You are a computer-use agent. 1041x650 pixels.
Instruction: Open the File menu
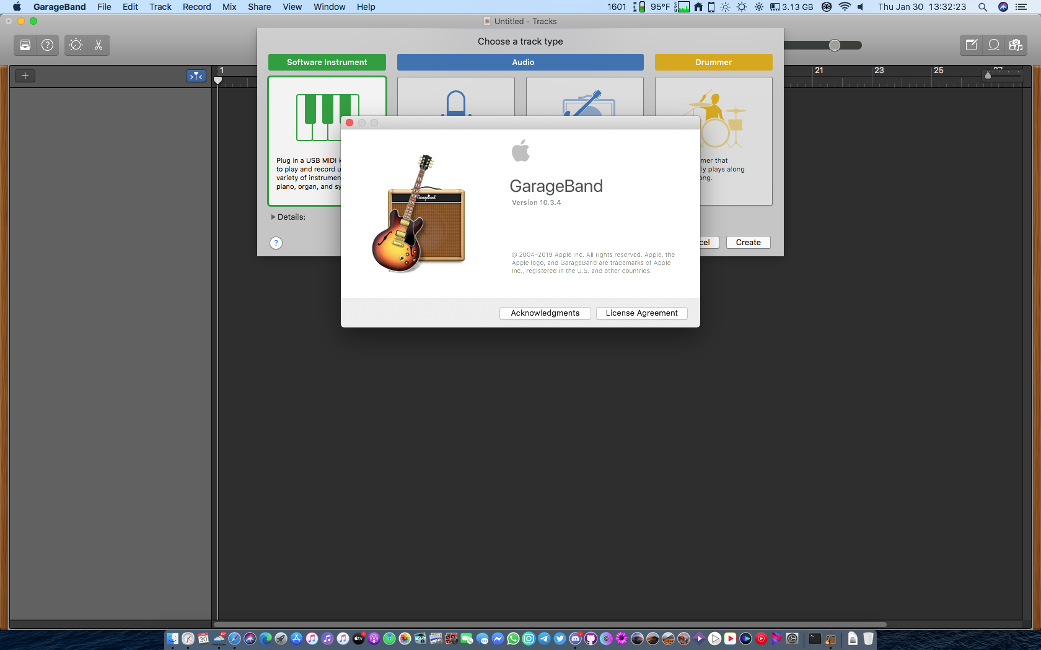104,7
